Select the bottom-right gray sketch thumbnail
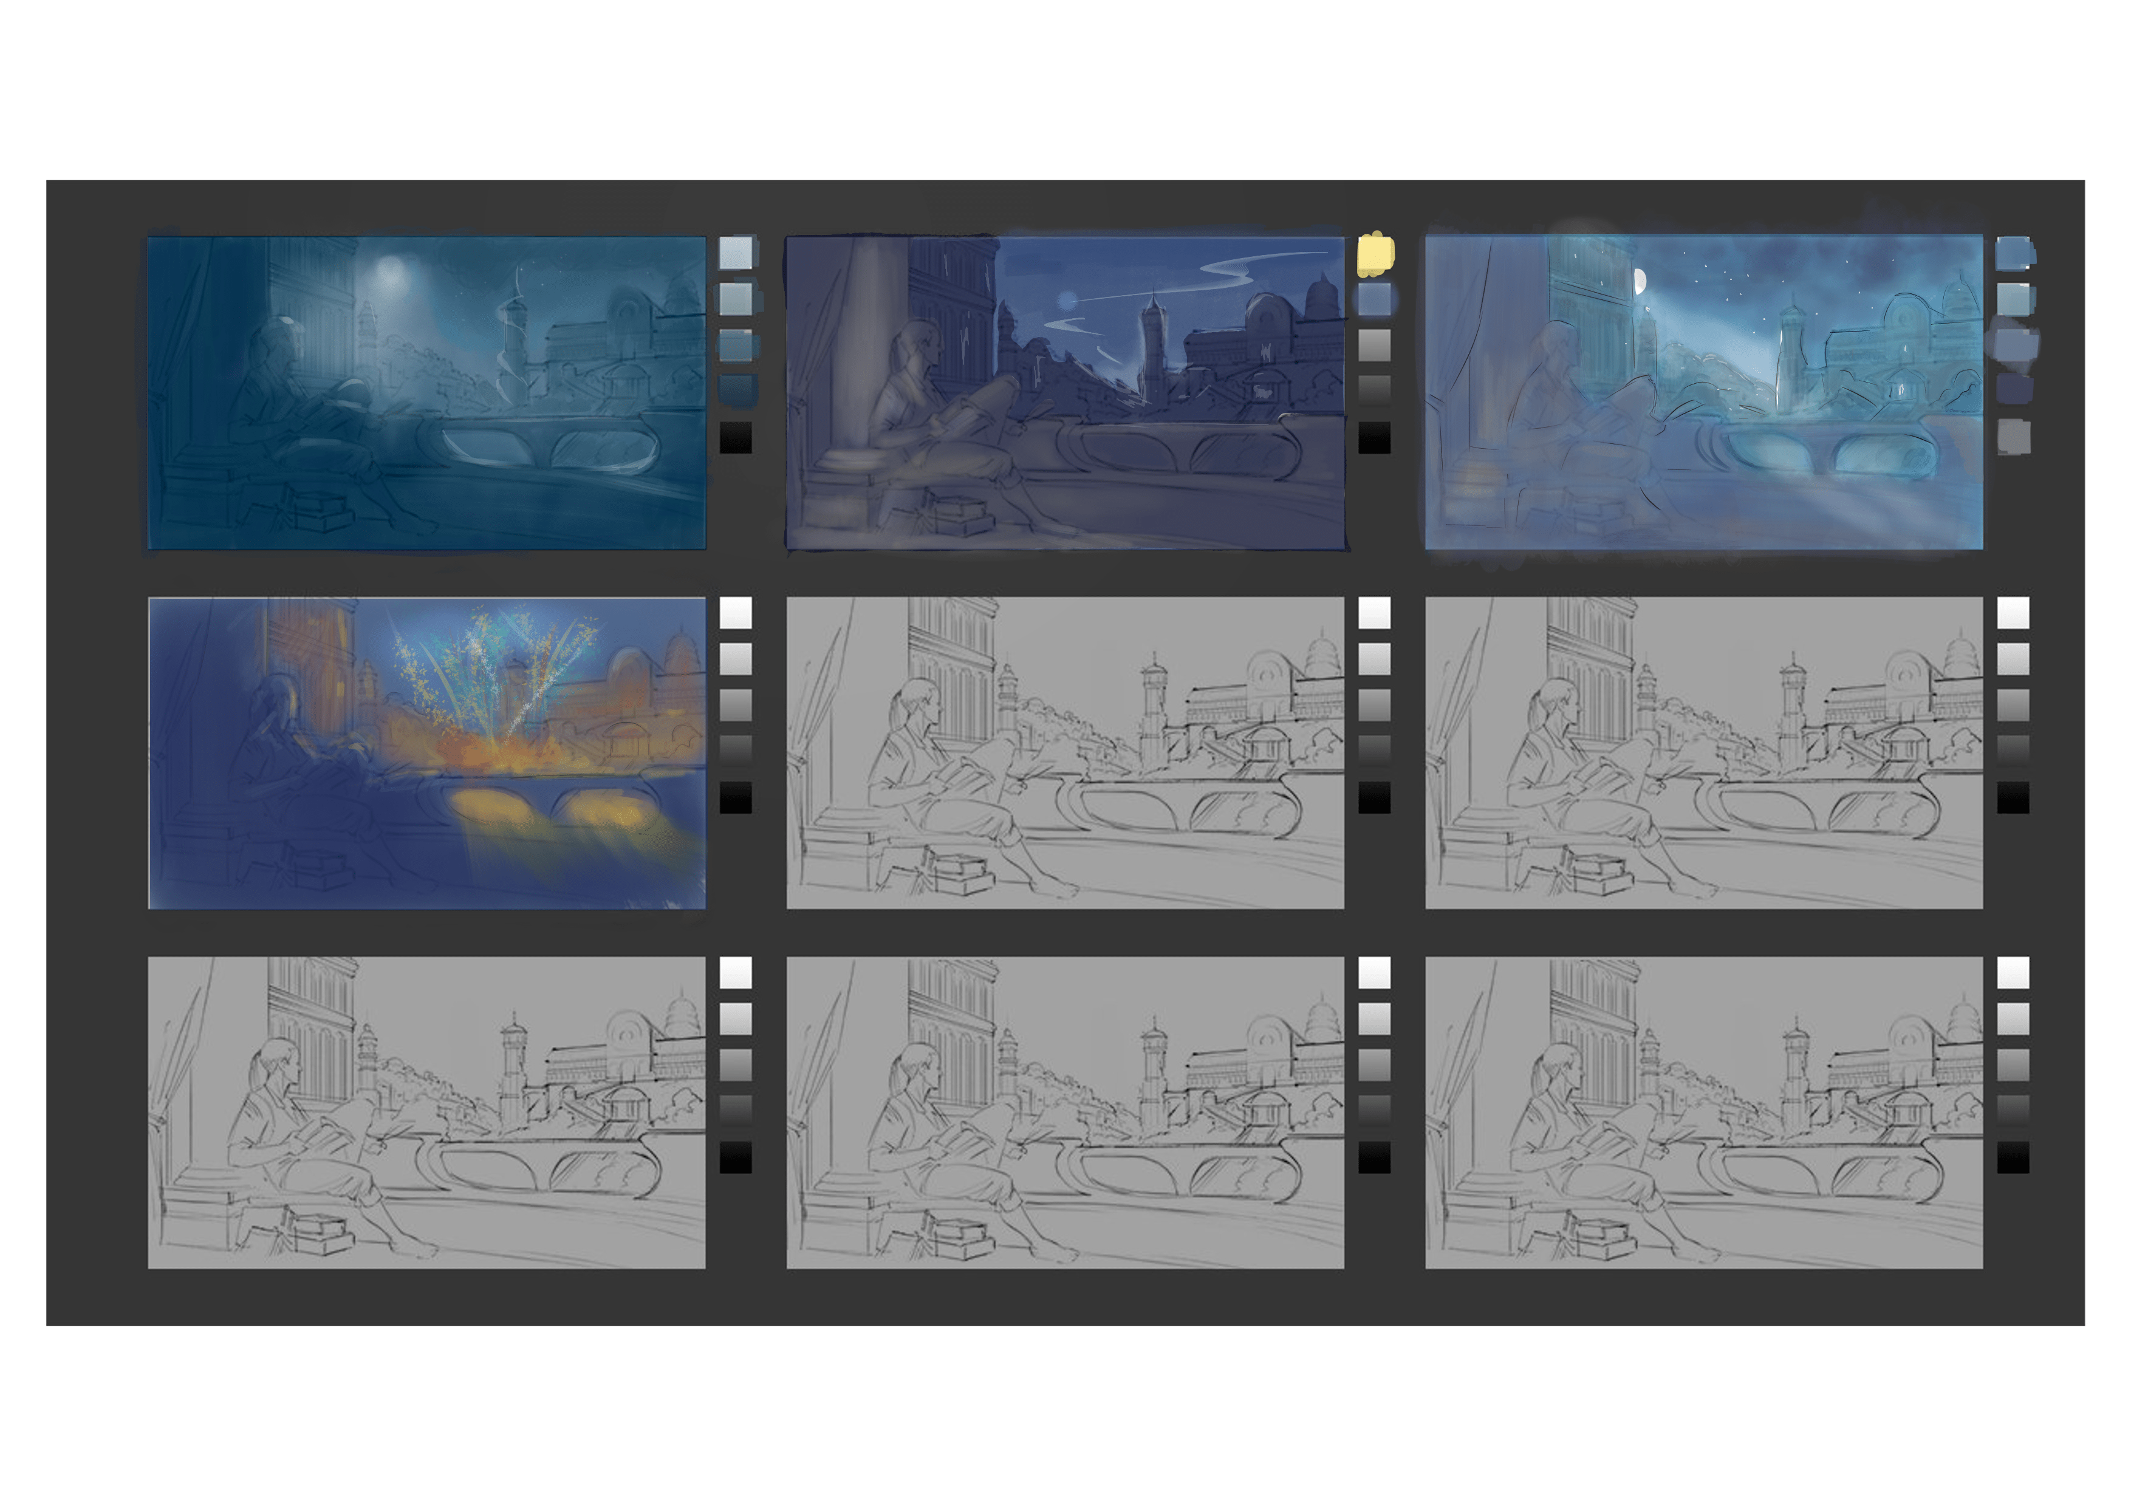 (x=1704, y=1112)
